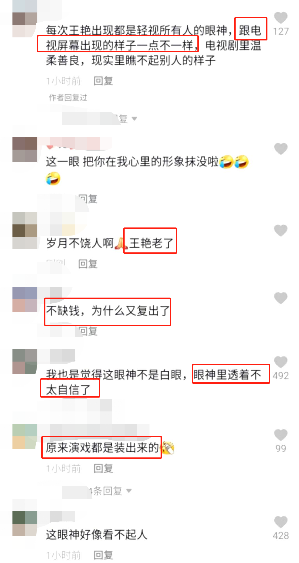This screenshot has width=299, height=563.
Task: Like the 岁月不饶人啊 comment
Action: pos(281,231)
